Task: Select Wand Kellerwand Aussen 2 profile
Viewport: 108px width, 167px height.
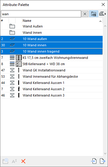Action: [x=52, y=89]
